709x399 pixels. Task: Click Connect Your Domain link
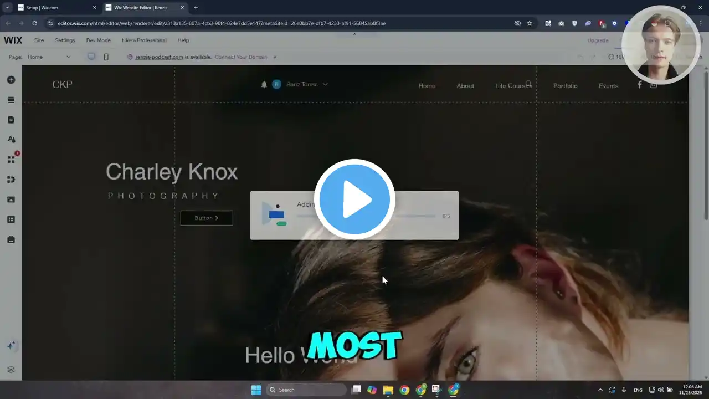click(241, 57)
